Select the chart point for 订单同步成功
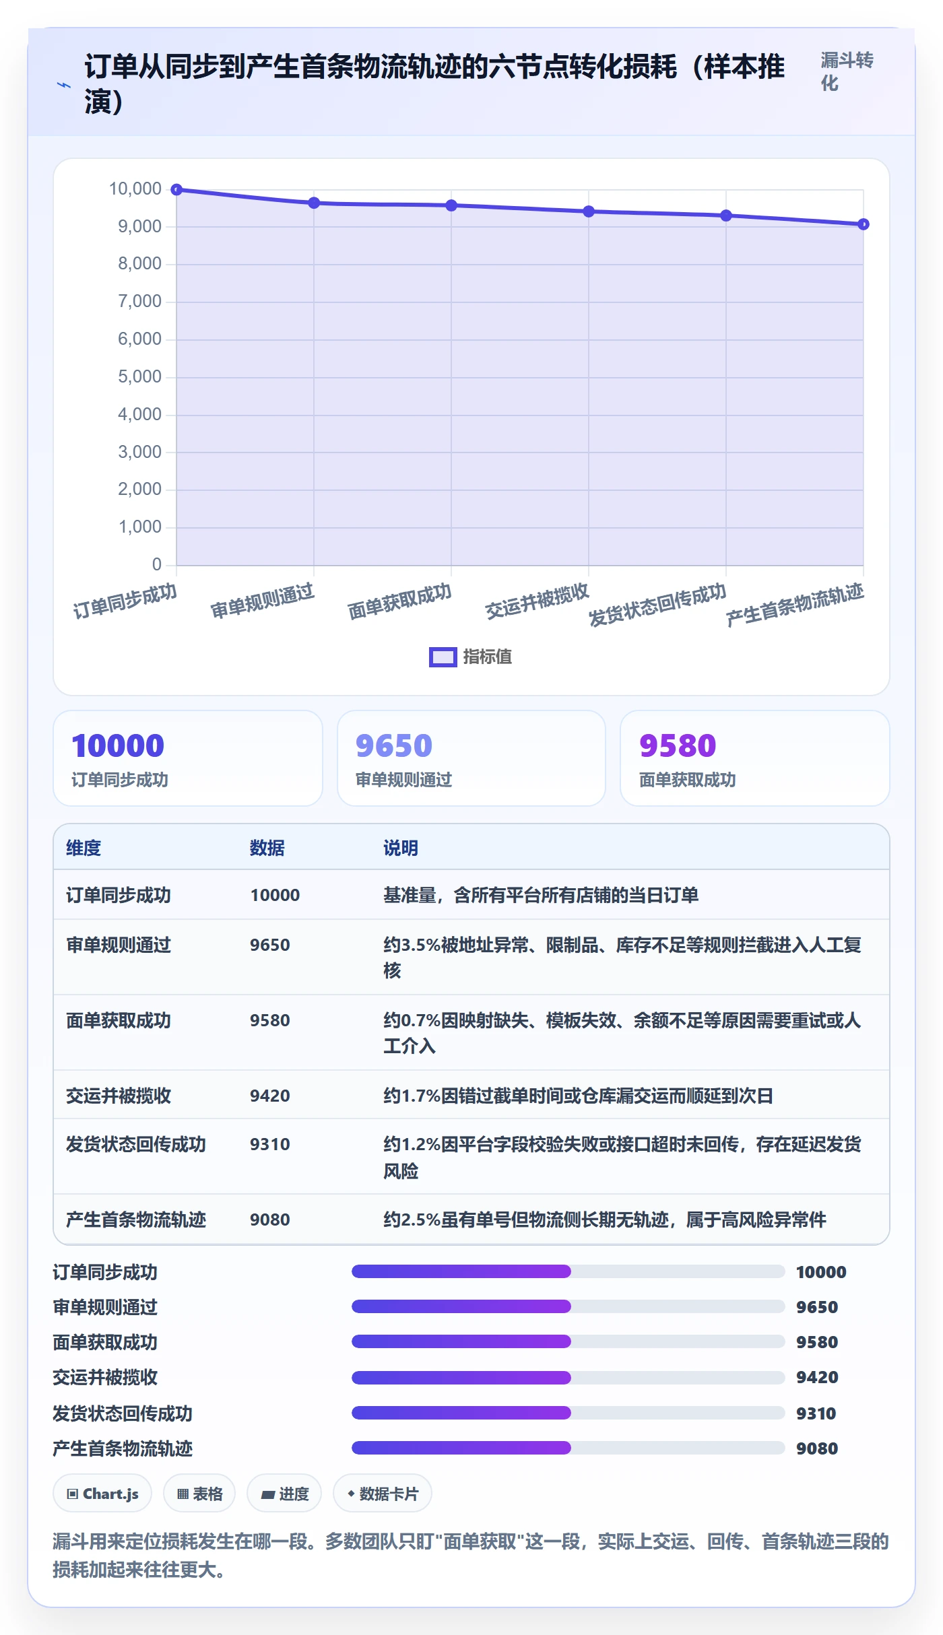Viewport: 943px width, 1635px height. coord(176,190)
